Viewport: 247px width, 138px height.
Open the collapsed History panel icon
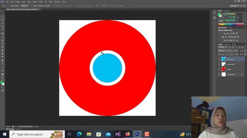(x=215, y=13)
